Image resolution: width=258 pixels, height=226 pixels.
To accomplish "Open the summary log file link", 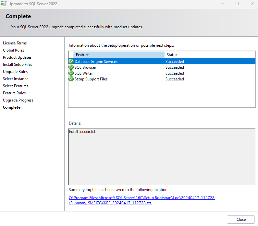I will [142, 200].
